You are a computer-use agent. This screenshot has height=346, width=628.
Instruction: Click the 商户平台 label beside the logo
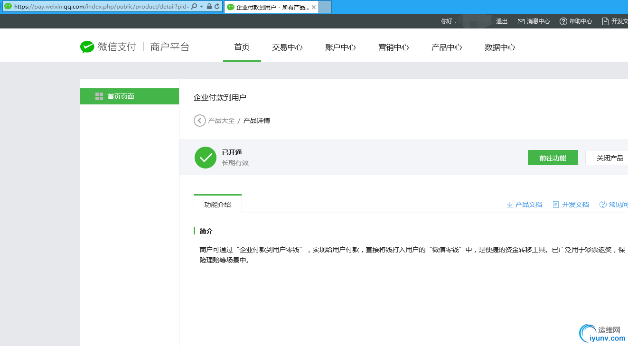tap(170, 47)
